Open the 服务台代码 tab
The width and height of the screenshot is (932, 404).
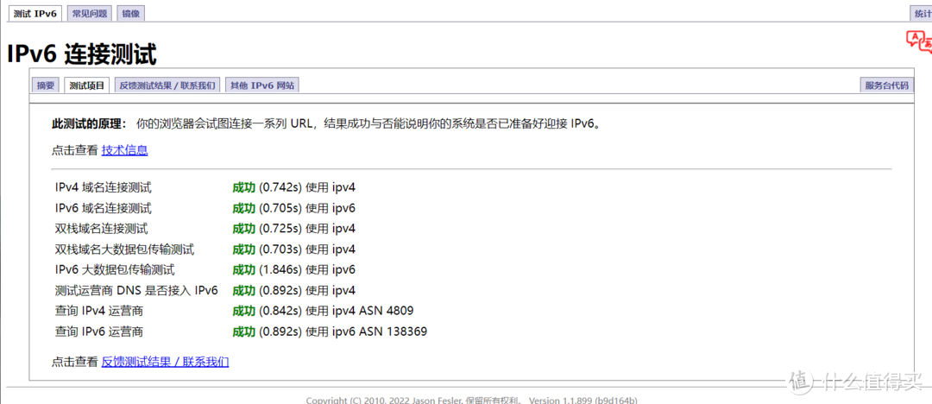point(887,85)
